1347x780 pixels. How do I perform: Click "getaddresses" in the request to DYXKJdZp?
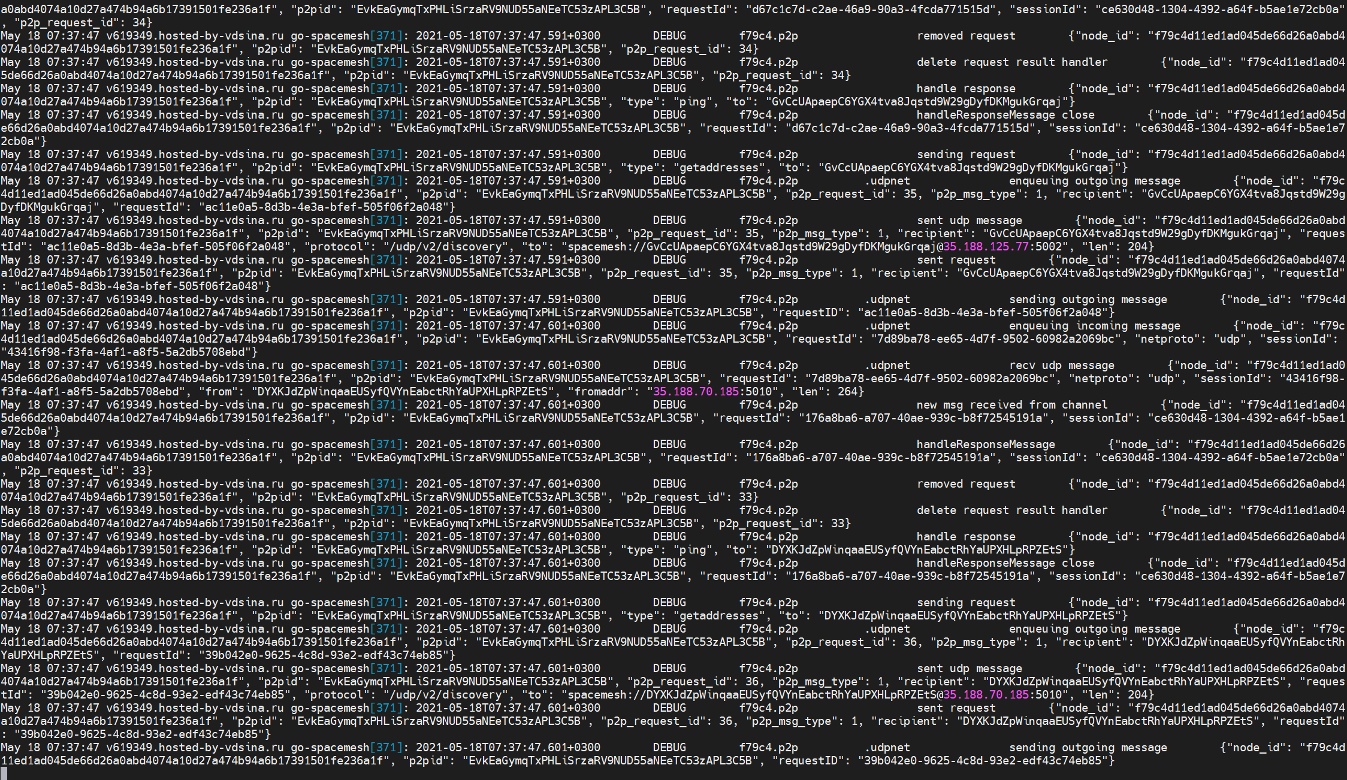point(718,615)
